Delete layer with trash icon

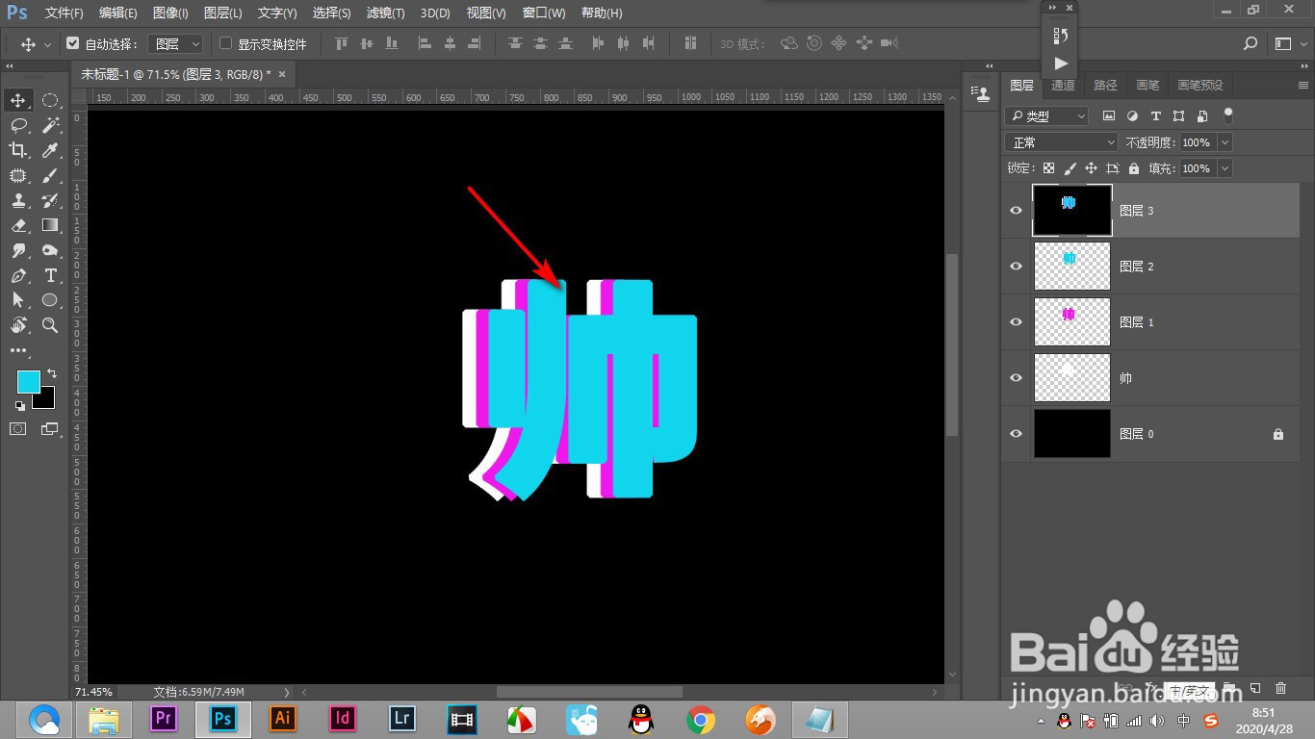click(1280, 688)
